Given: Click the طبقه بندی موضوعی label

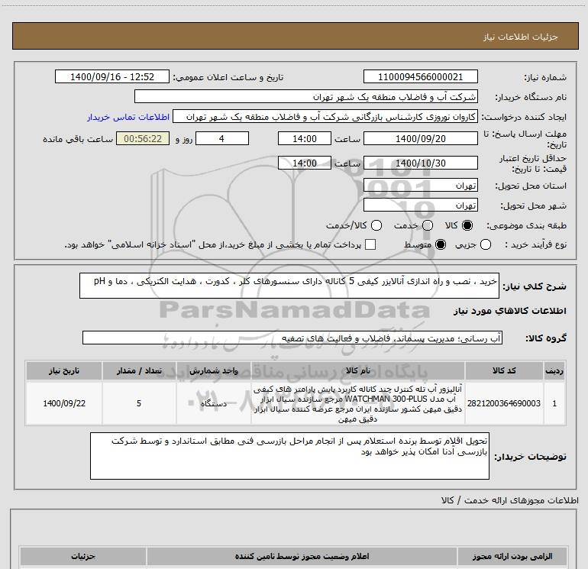Looking at the screenshot, I should click(526, 225).
